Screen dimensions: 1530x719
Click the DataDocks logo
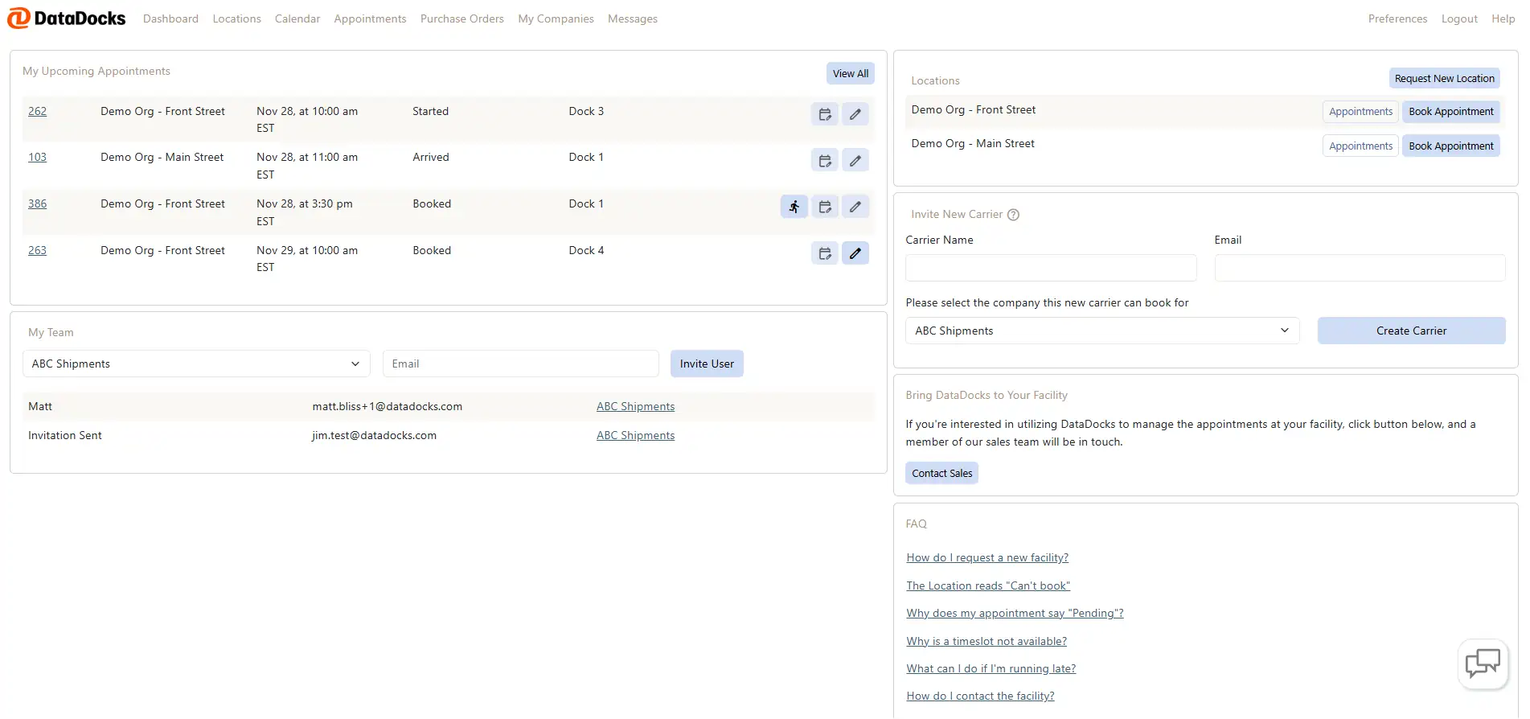tap(67, 18)
